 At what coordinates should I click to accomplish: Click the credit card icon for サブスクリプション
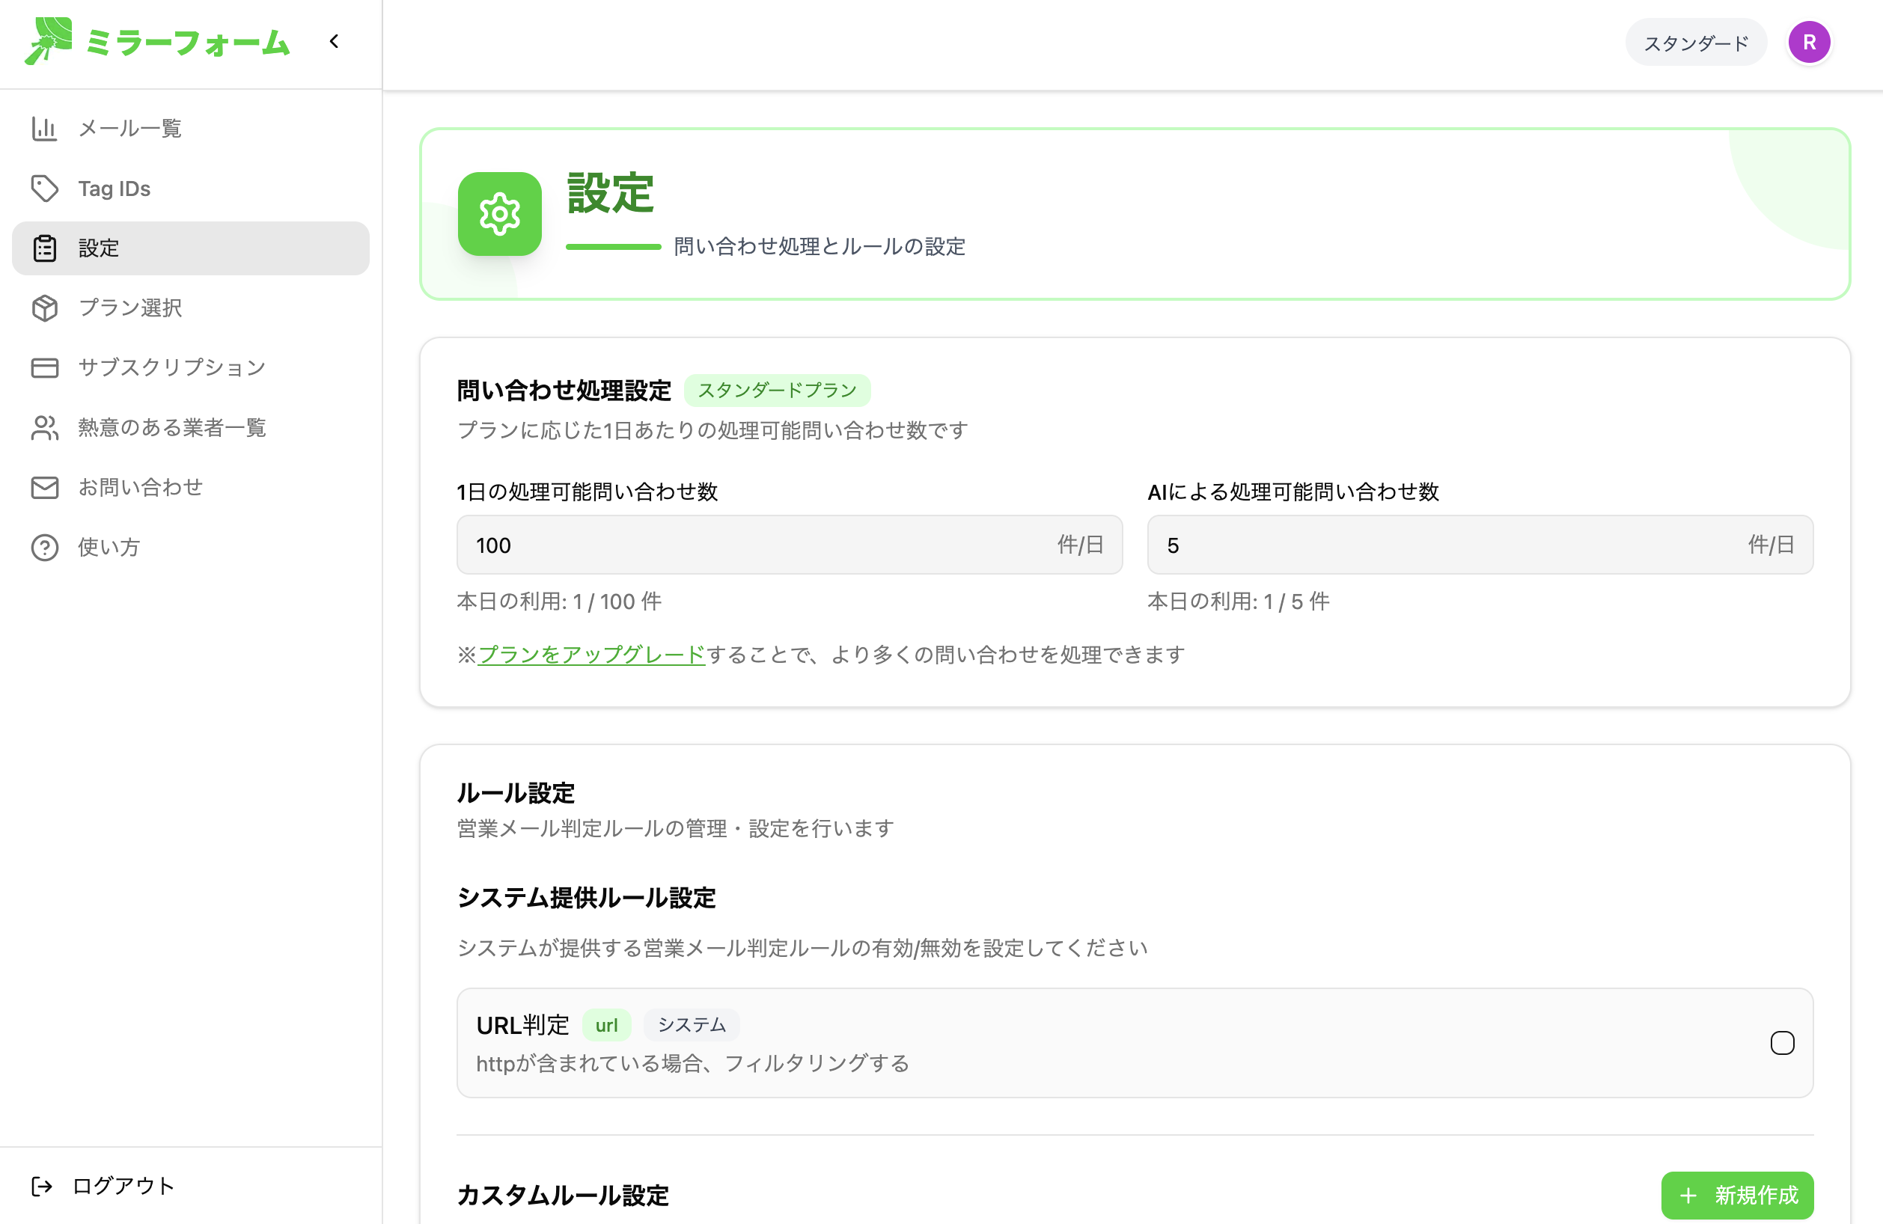(x=44, y=367)
